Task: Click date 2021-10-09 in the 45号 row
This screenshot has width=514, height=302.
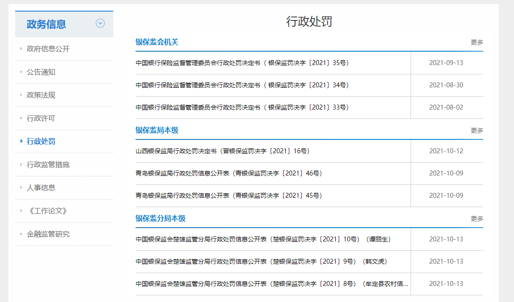Action: pos(446,196)
